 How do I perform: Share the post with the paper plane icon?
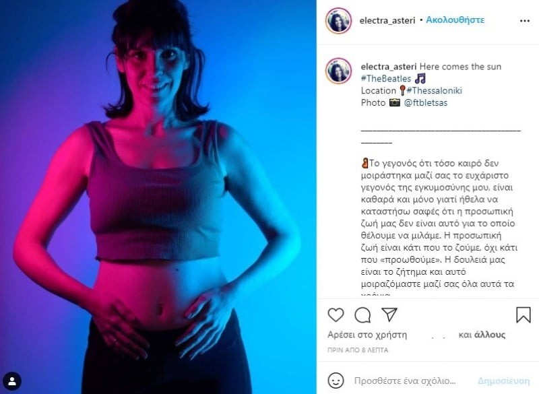click(x=389, y=315)
